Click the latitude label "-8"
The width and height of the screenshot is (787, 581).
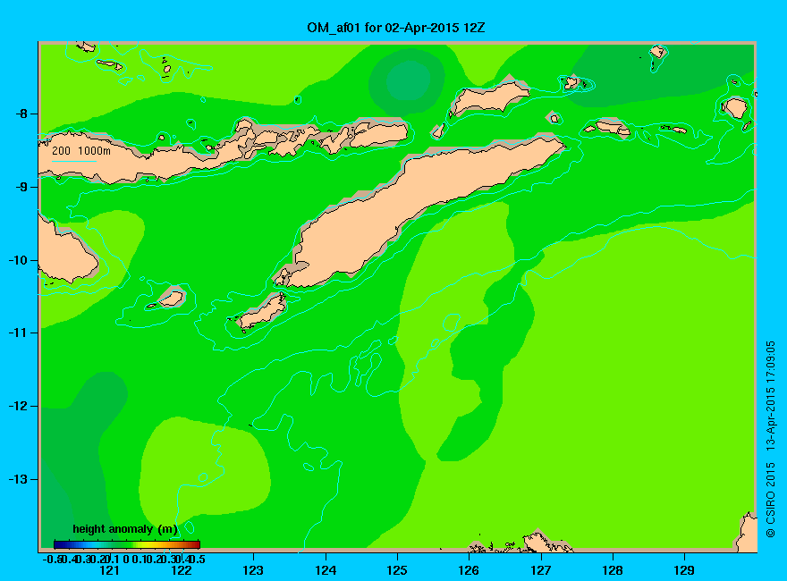21,114
